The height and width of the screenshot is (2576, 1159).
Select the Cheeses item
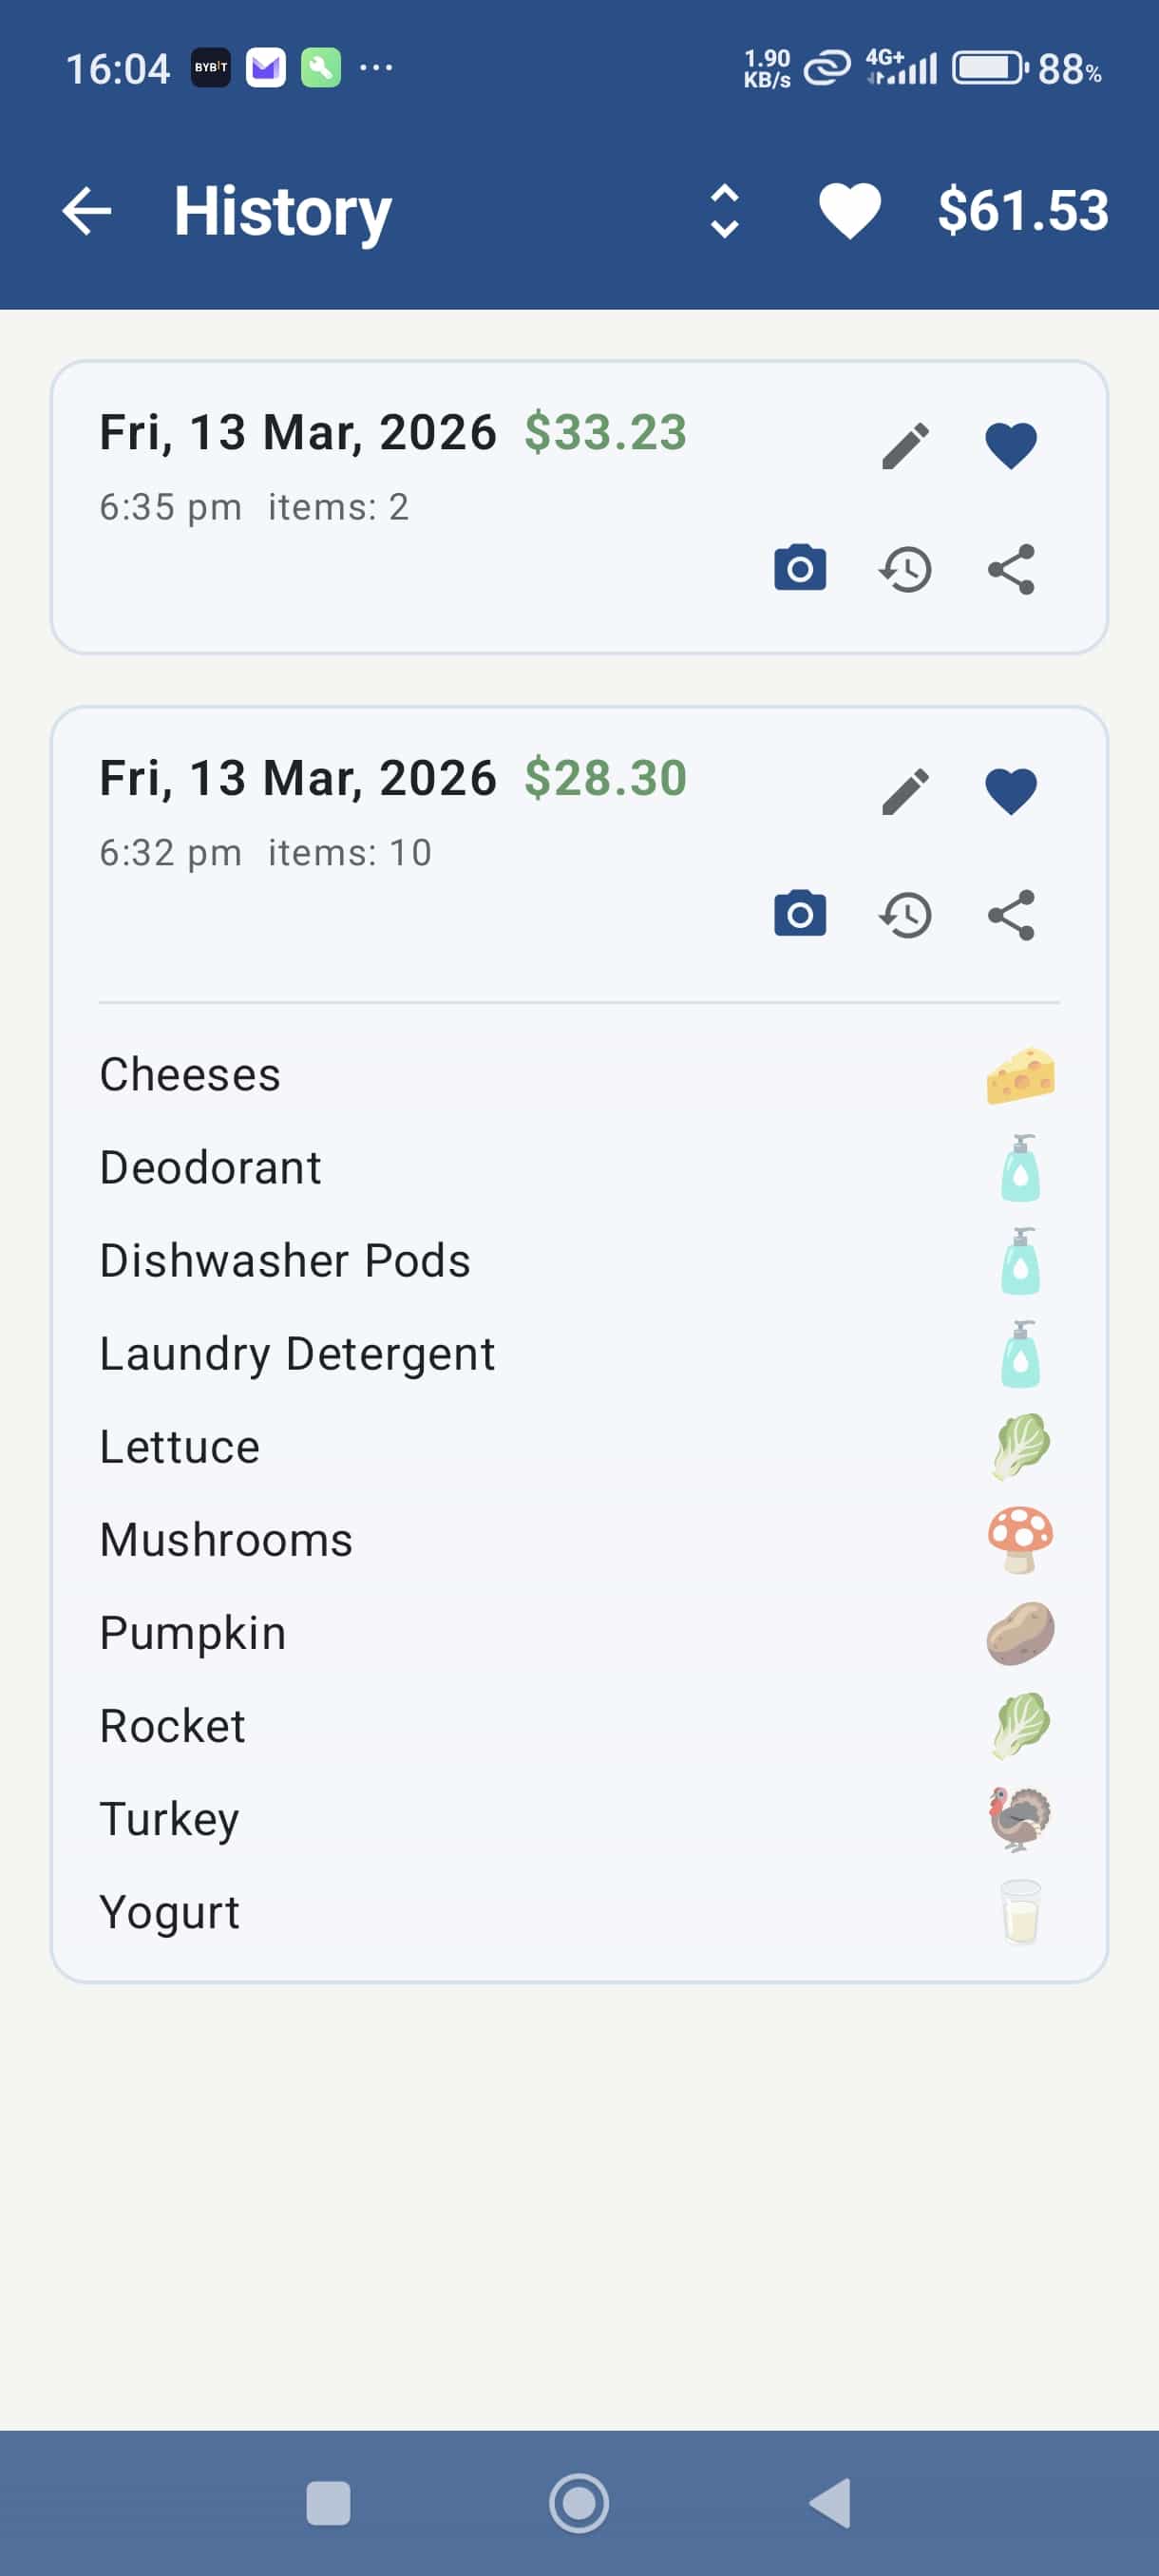pos(190,1075)
